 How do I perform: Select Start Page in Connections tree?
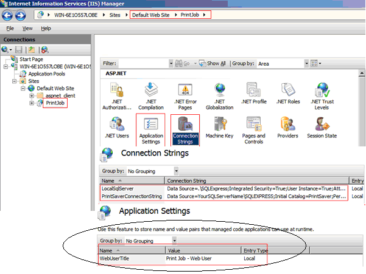click(x=31, y=60)
